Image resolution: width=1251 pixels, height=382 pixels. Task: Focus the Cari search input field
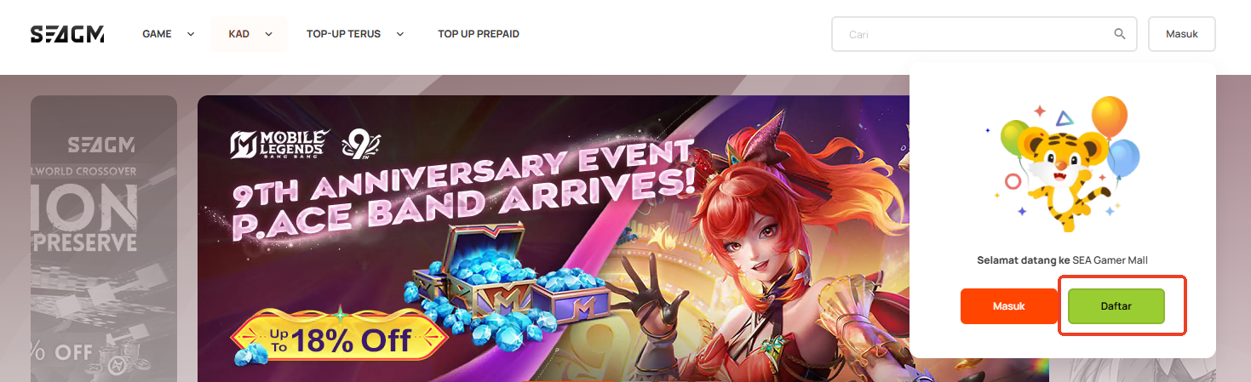[x=984, y=34]
